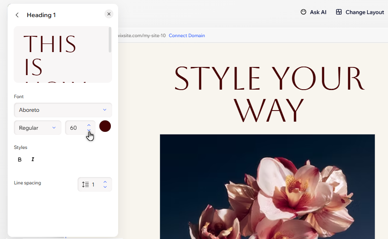Toggle italic style

point(33,159)
